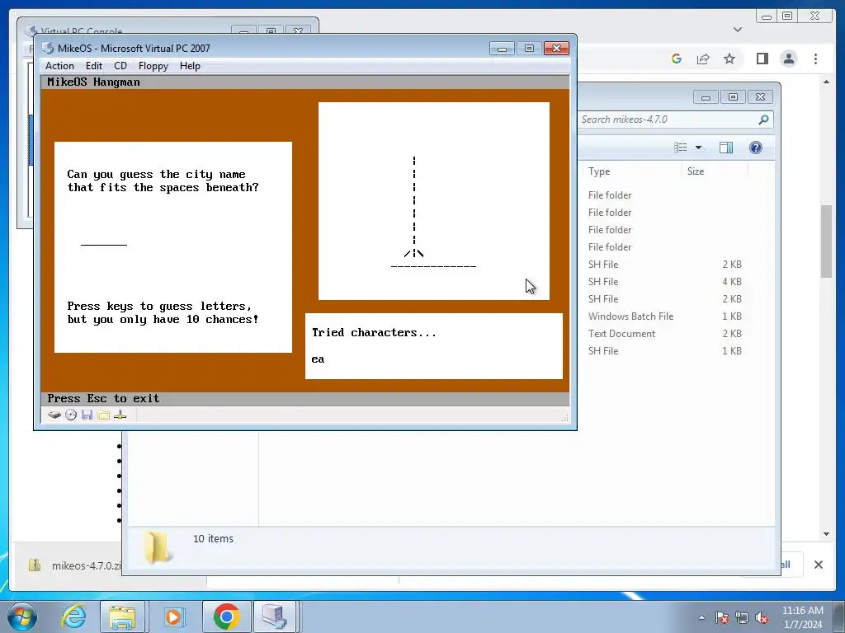Open Chrome profile avatar icon
Screen dimensions: 845x633
tap(788, 59)
